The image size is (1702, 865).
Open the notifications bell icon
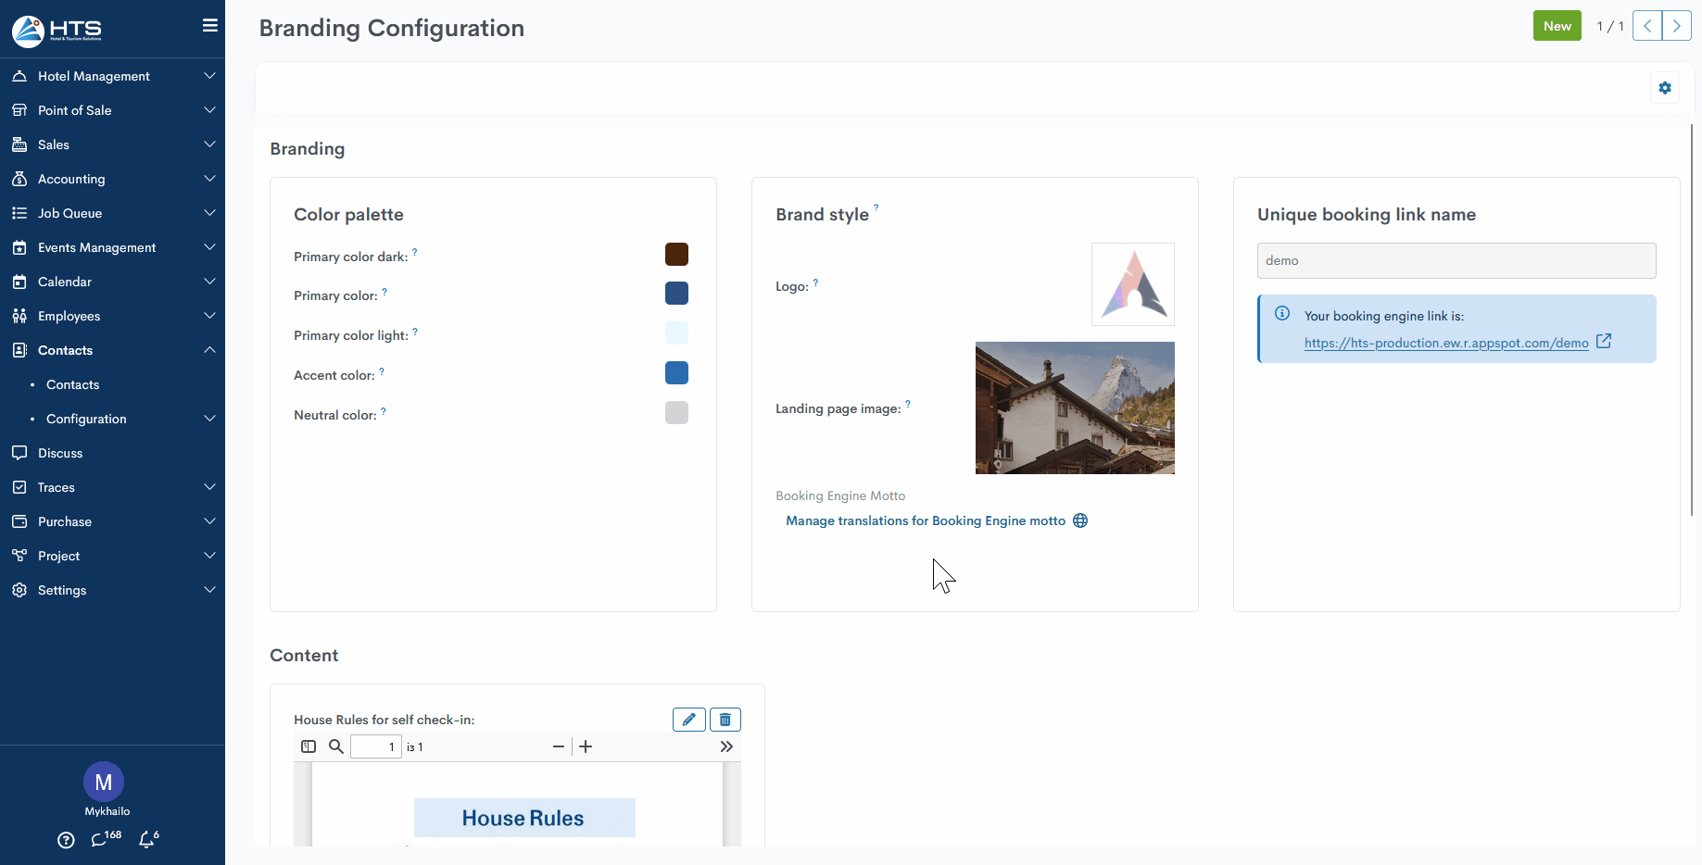coord(147,839)
